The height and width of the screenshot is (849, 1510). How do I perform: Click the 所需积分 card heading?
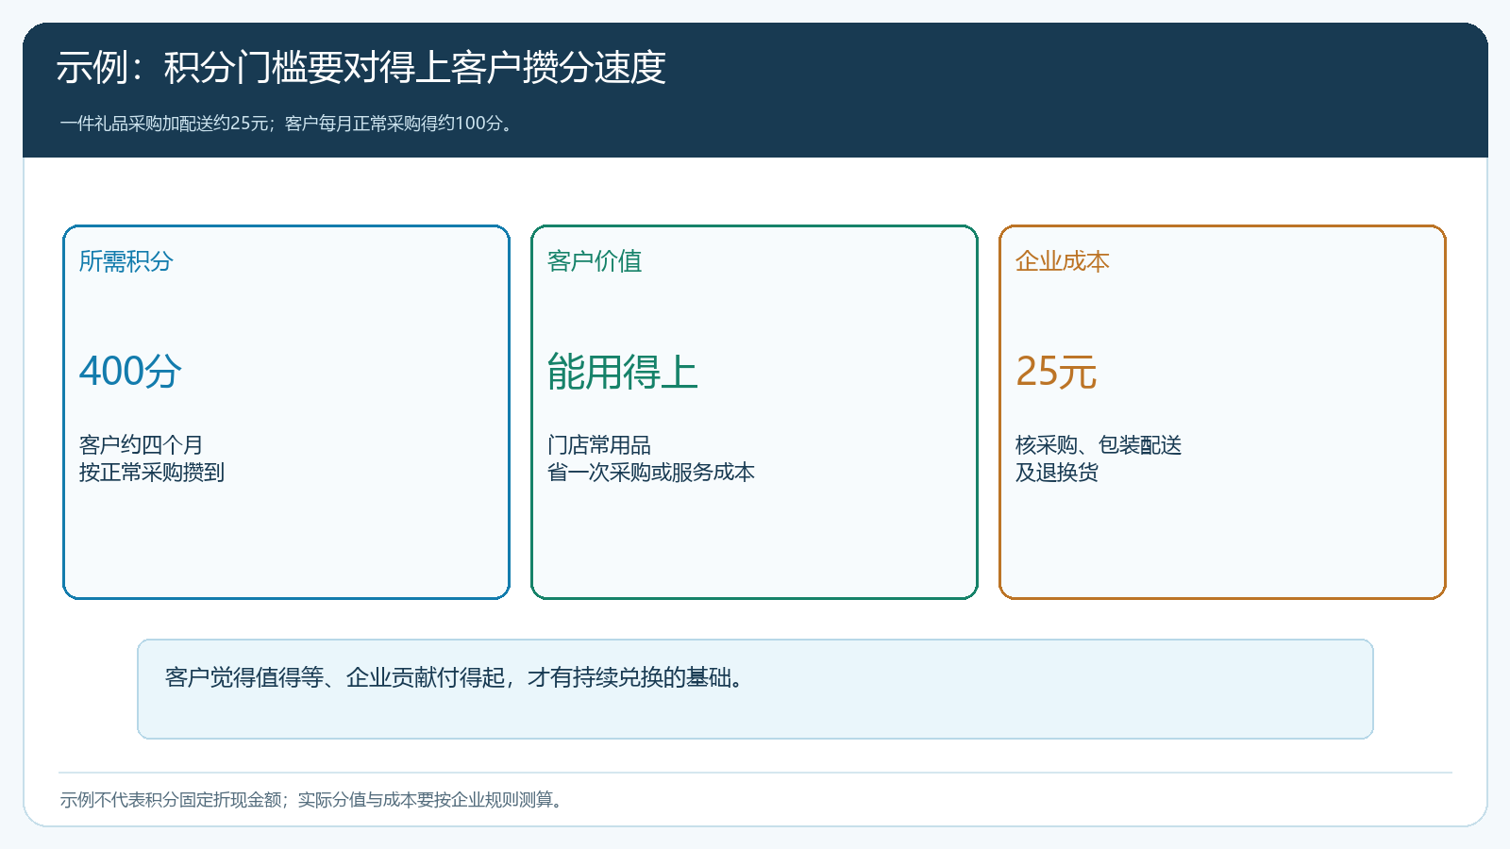click(x=126, y=261)
